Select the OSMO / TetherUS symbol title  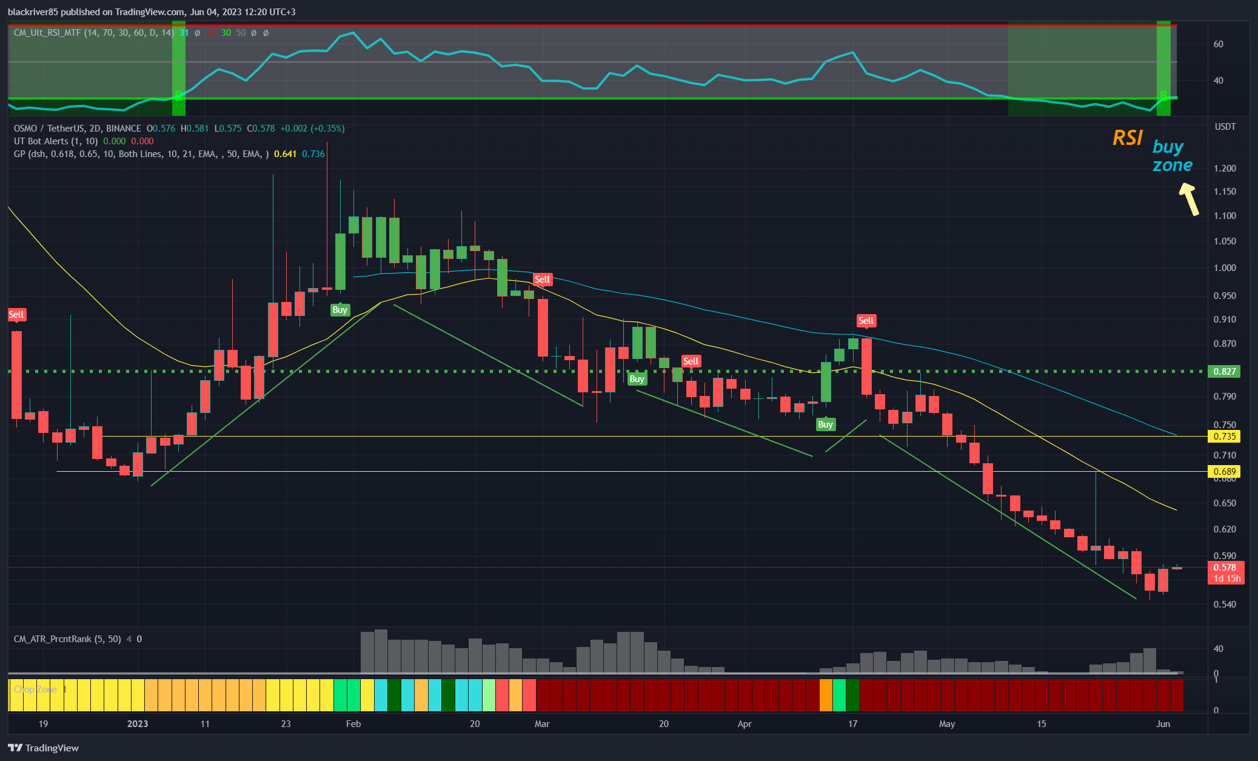coord(78,129)
